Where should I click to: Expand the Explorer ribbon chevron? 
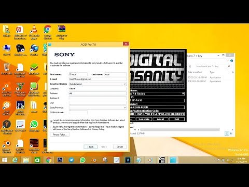click(x=228, y=61)
